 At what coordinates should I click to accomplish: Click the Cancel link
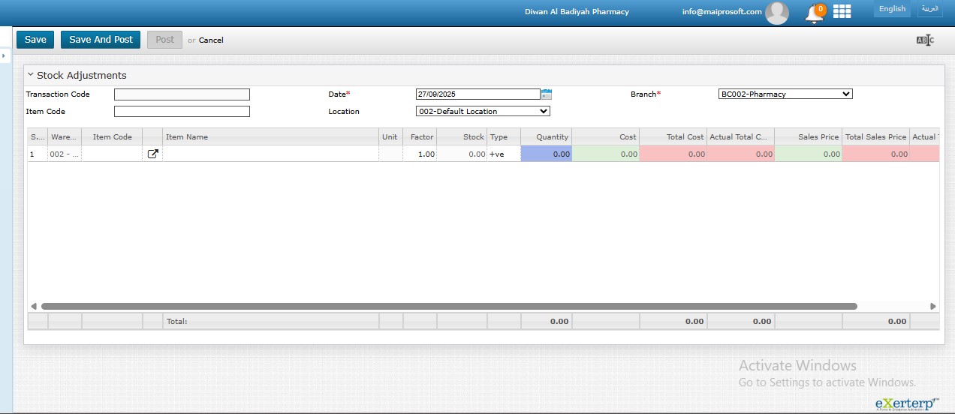[x=211, y=40]
